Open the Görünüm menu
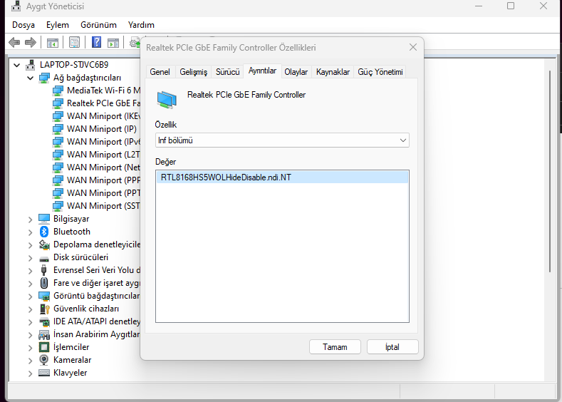562x402 pixels. [x=98, y=25]
